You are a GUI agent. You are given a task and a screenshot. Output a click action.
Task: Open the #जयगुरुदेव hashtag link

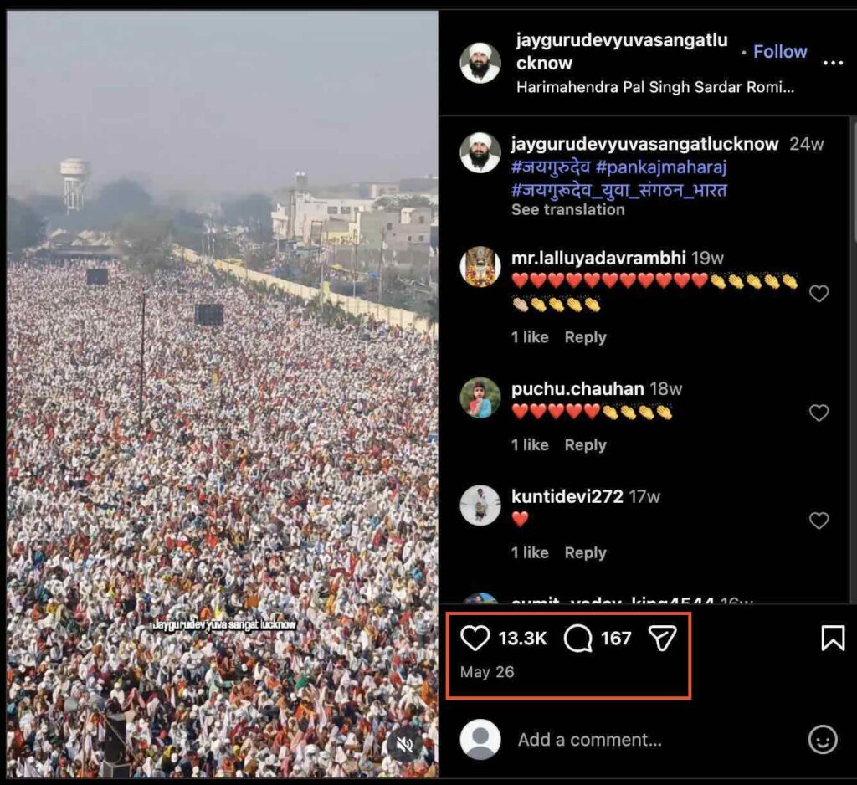point(551,167)
